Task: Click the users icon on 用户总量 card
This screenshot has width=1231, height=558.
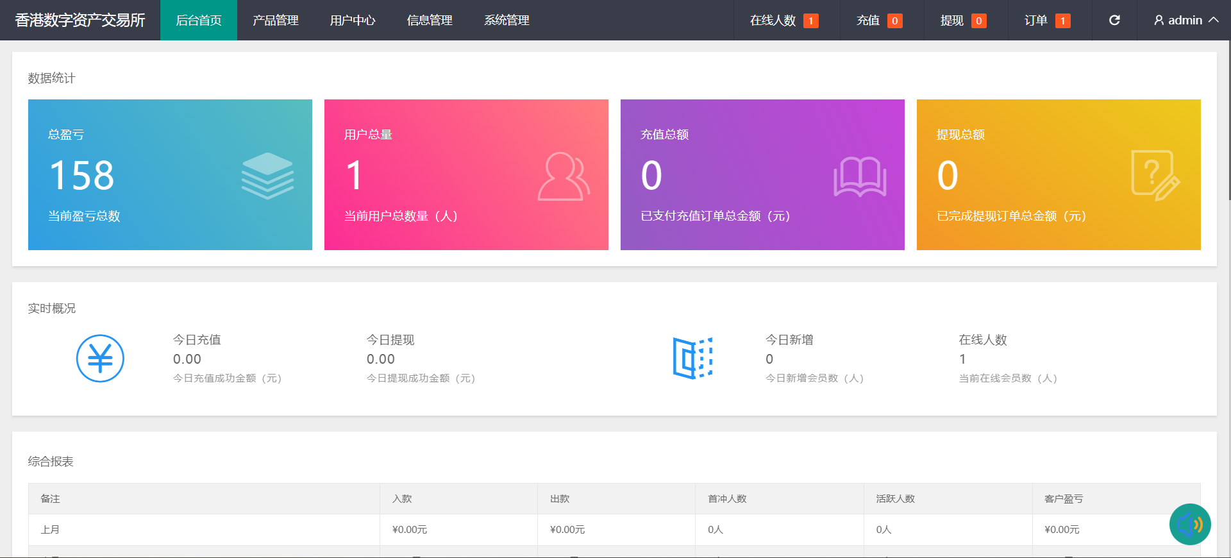Action: (564, 176)
